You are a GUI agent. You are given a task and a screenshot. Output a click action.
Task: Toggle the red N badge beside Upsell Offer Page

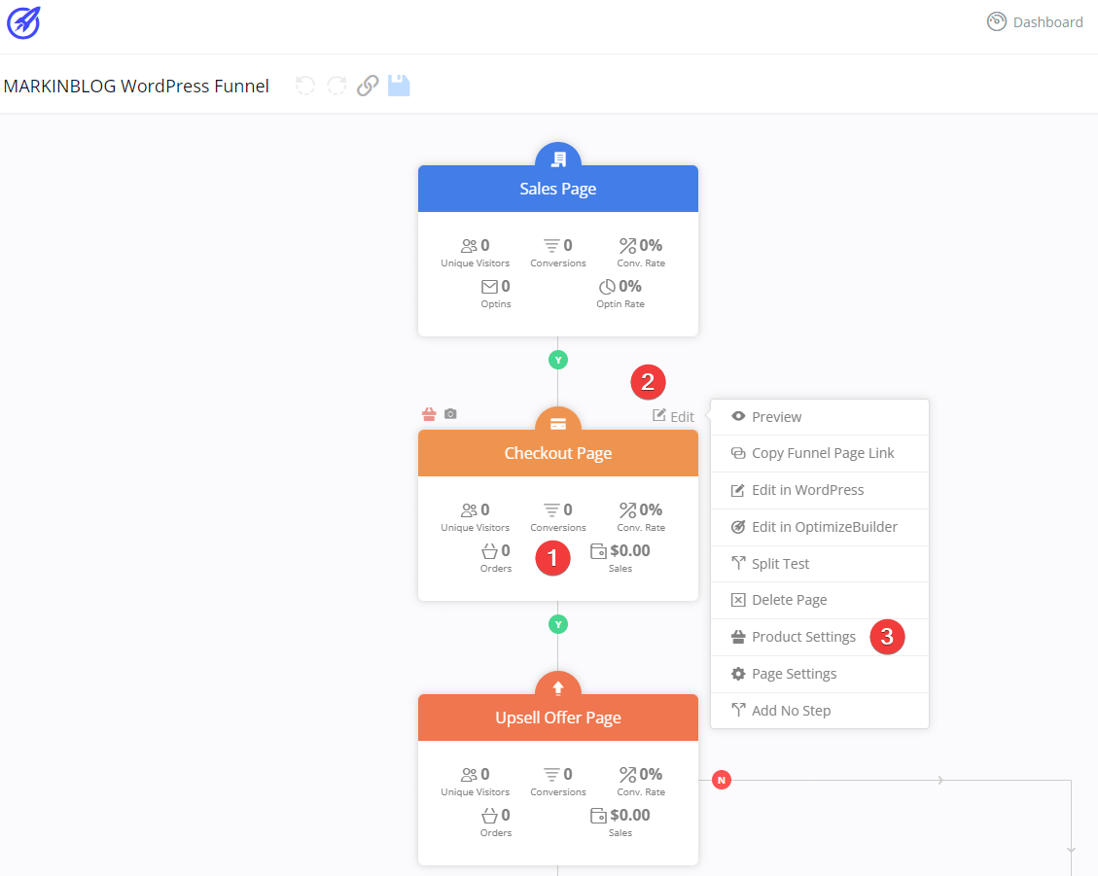point(721,780)
